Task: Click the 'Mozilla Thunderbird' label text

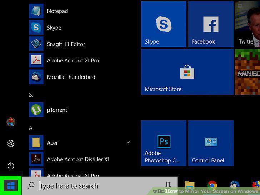Action: pyautogui.click(x=71, y=77)
